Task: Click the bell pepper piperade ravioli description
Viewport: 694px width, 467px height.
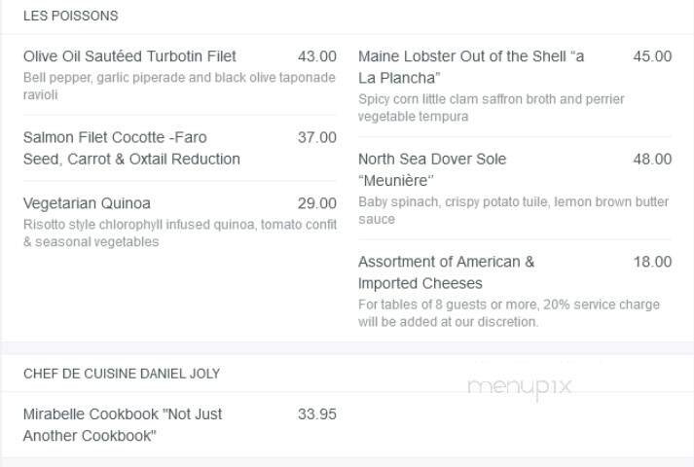Action: click(x=179, y=86)
